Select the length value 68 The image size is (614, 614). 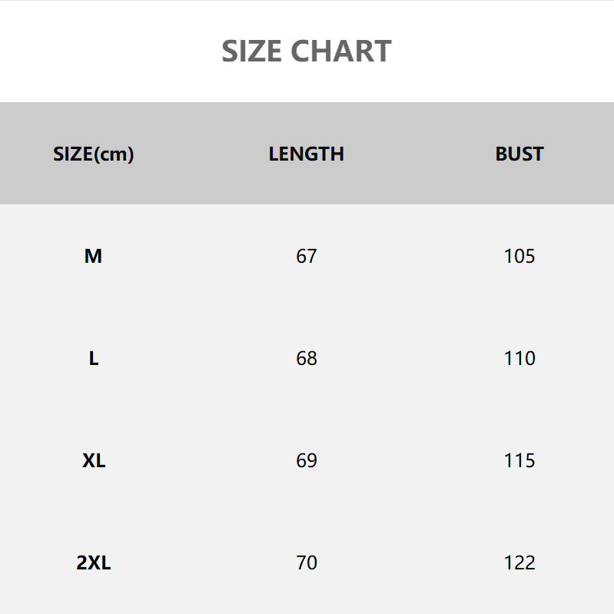coord(306,359)
